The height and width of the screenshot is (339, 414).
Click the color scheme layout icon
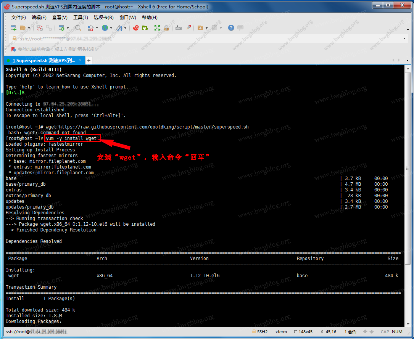point(90,28)
